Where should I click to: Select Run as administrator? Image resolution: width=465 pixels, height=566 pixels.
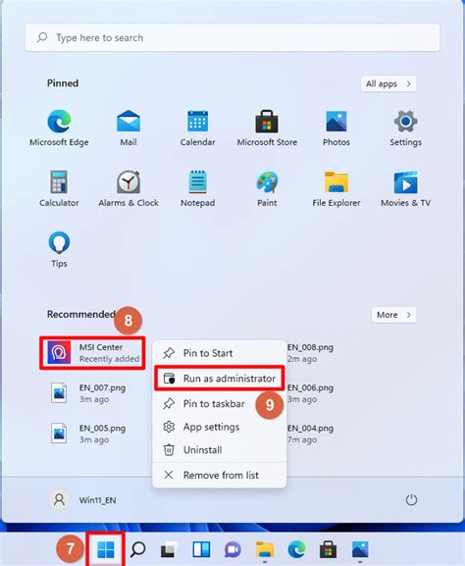point(220,379)
